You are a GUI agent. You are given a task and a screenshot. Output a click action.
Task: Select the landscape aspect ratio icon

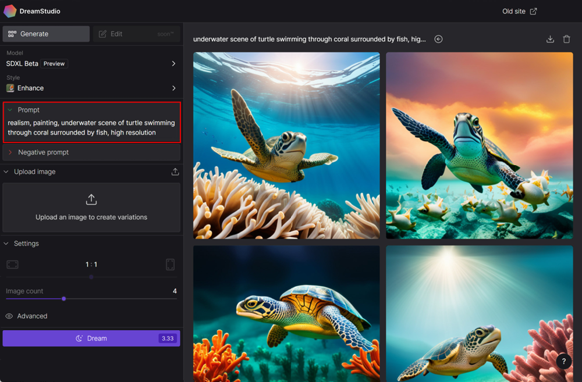[13, 265]
